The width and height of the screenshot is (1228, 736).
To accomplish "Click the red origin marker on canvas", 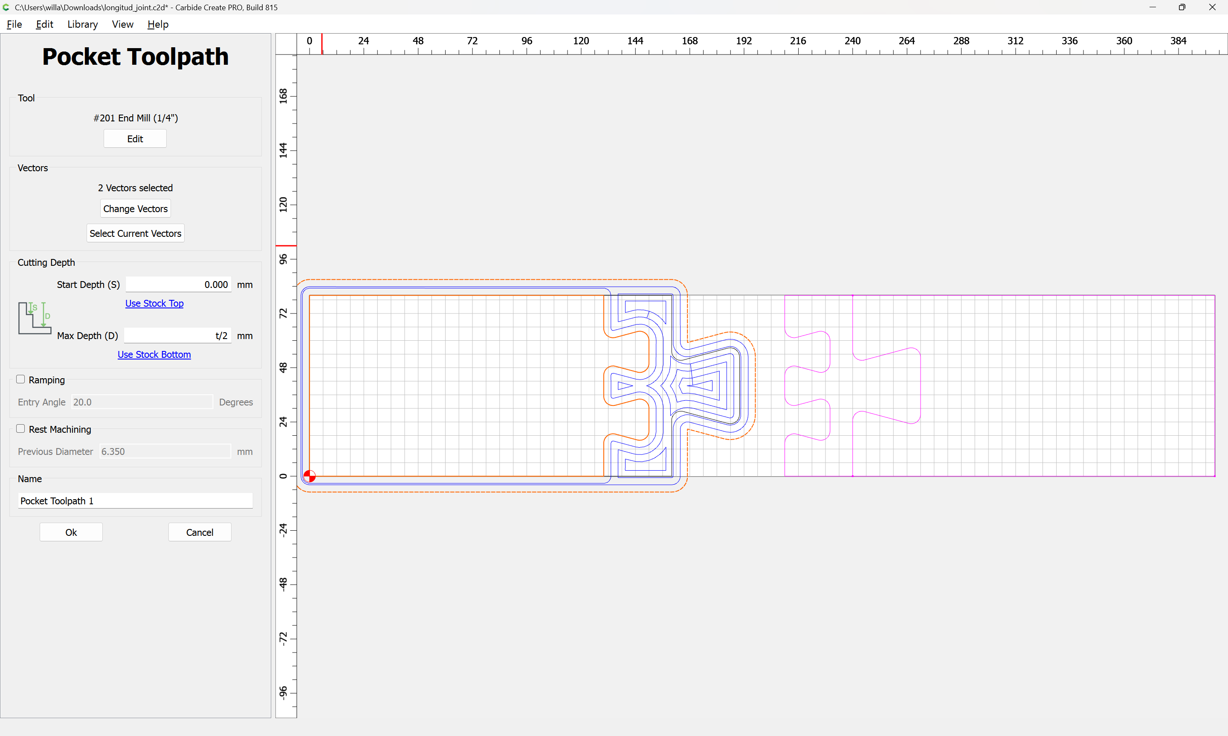I will tap(309, 476).
